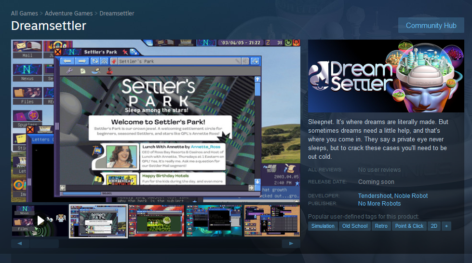Screen dimensions: 472x263
Task: Click the scroll down arrow in browser
Action: [x=257, y=181]
